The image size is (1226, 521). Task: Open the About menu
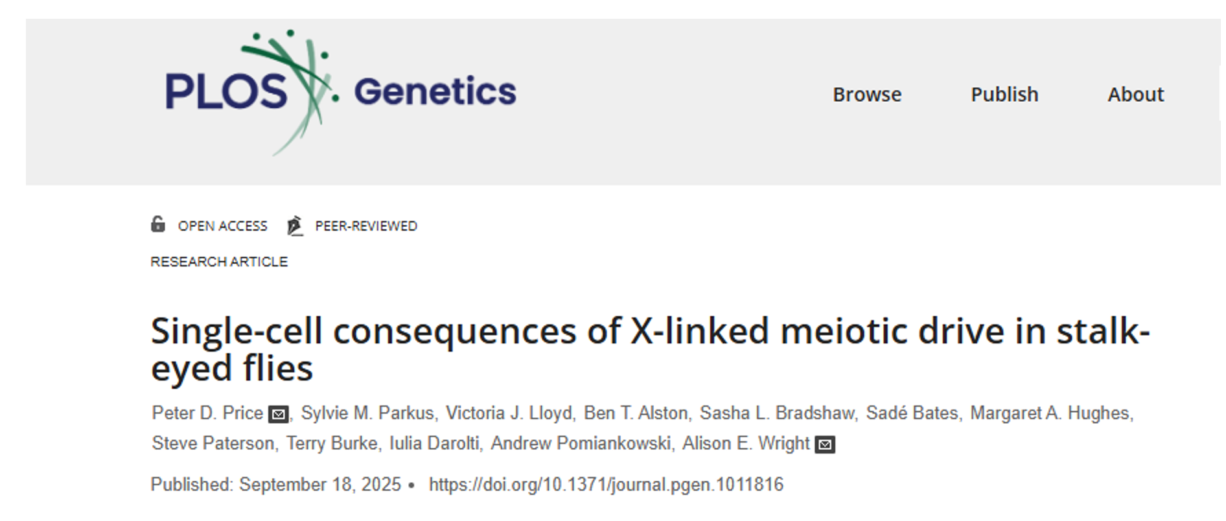coord(1135,95)
